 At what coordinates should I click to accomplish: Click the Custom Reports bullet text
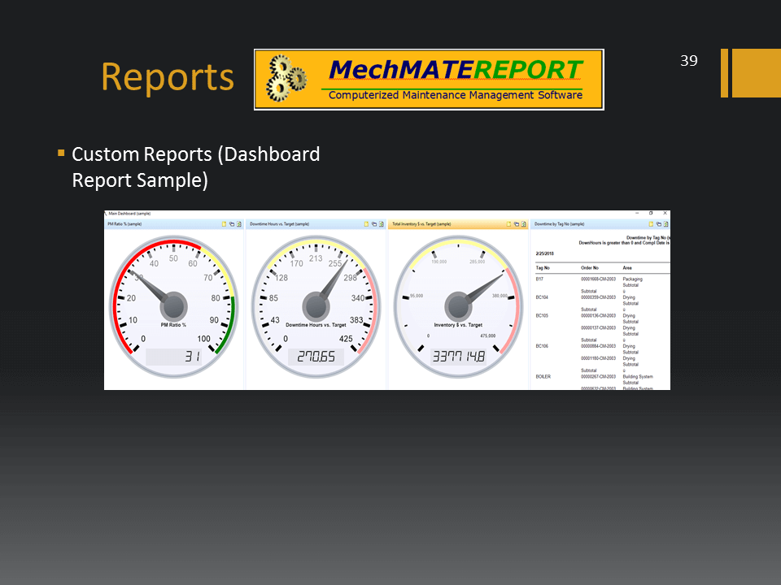point(196,167)
